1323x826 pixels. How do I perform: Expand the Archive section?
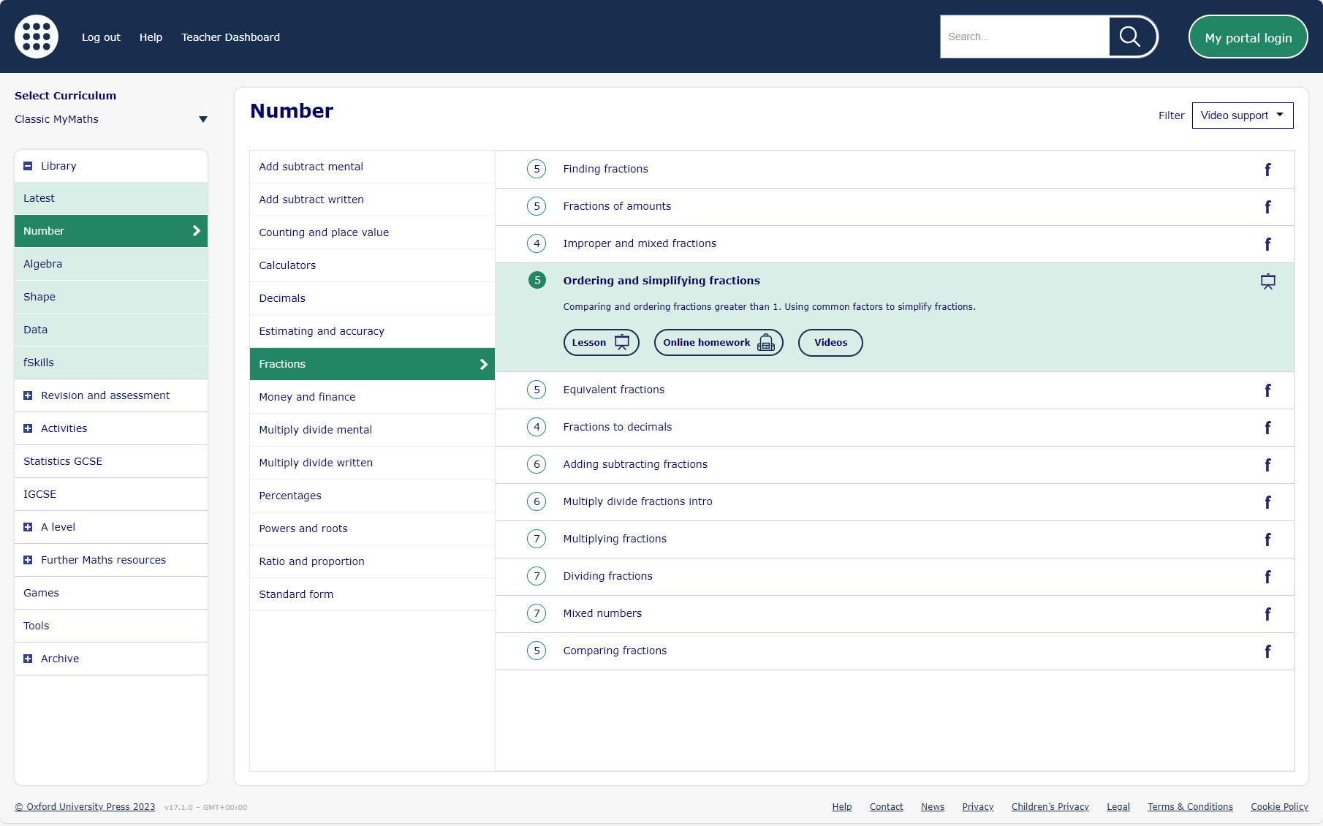(28, 659)
